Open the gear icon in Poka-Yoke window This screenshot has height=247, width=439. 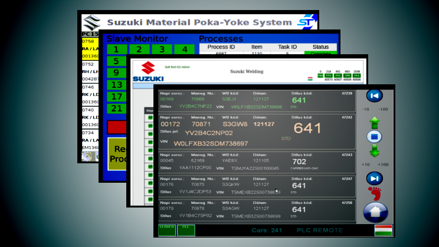(87, 156)
